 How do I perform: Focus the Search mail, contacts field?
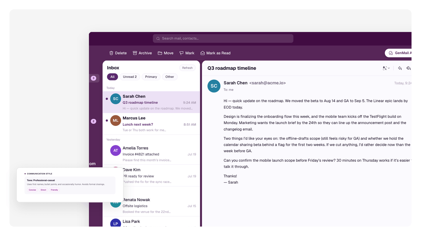pyautogui.click(x=223, y=39)
